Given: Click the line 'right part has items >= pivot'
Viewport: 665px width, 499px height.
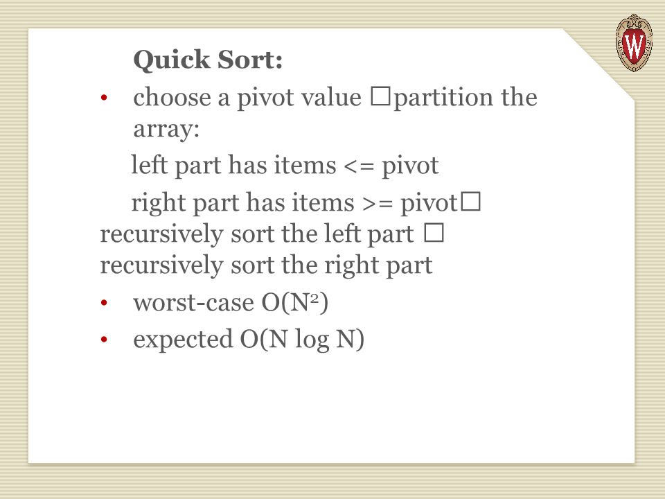Looking at the screenshot, I should 295,203.
